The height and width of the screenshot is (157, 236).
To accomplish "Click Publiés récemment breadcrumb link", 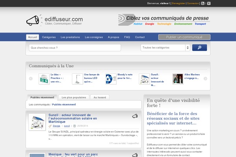I will (64, 104).
